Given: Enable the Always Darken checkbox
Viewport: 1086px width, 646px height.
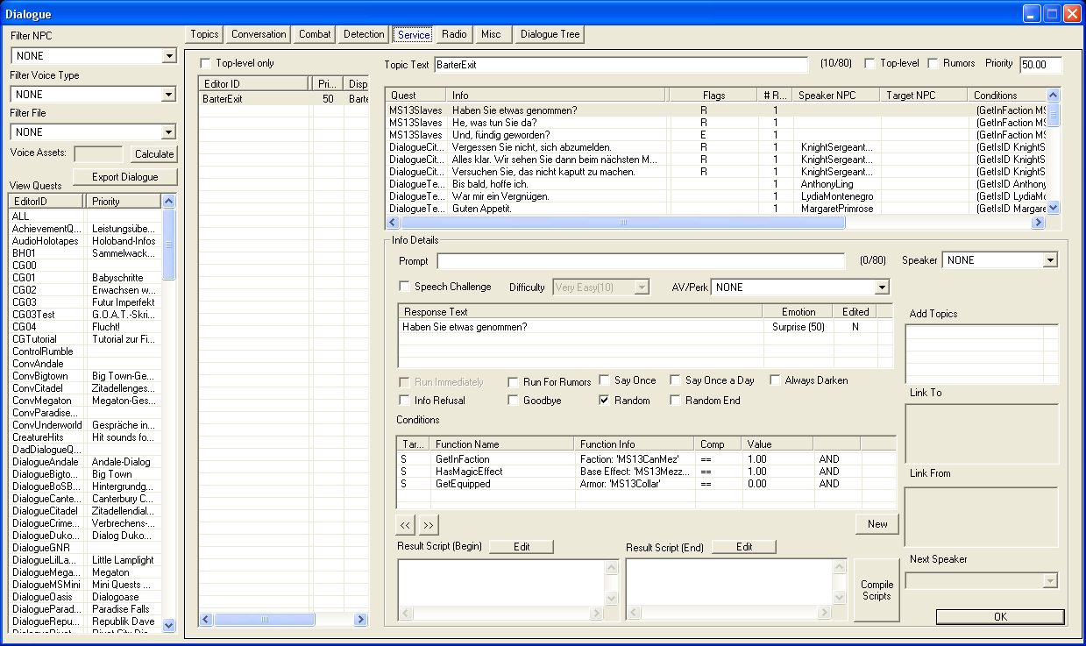Looking at the screenshot, I should pyautogui.click(x=775, y=380).
